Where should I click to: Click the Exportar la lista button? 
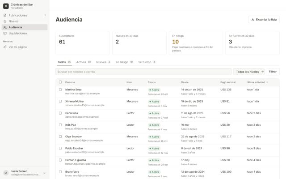264,20
